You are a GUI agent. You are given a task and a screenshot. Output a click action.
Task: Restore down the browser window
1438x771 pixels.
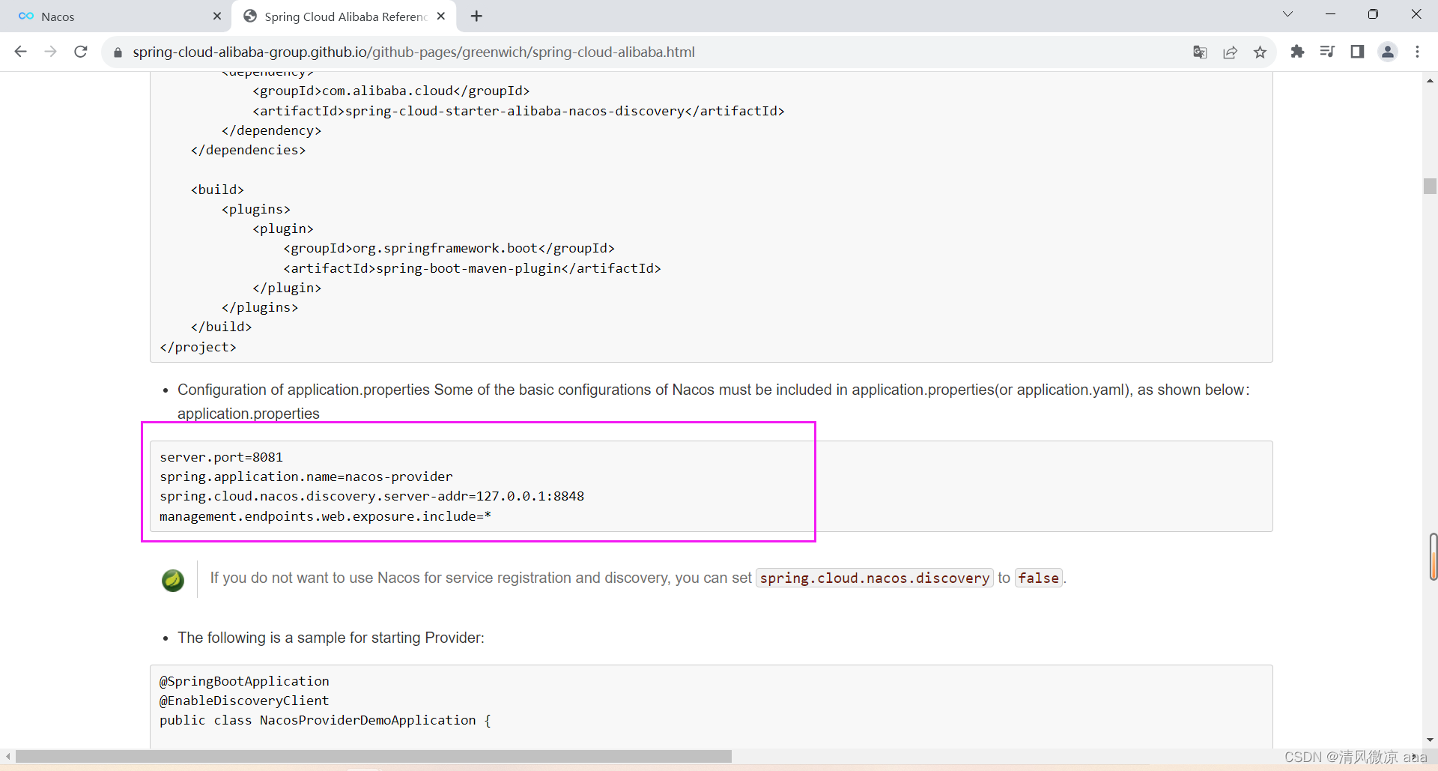[x=1373, y=14]
